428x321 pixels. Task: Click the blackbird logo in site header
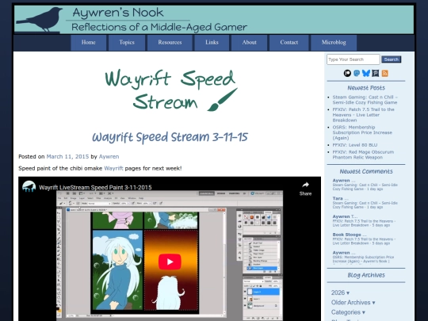(x=40, y=19)
